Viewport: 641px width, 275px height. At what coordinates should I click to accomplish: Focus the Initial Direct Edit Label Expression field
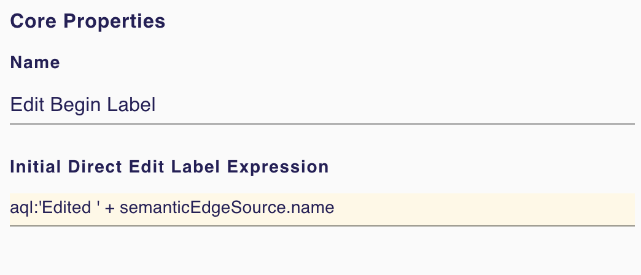[322, 208]
